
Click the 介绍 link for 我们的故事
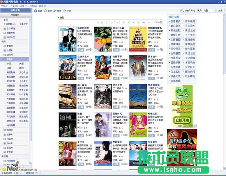tap(89, 49)
